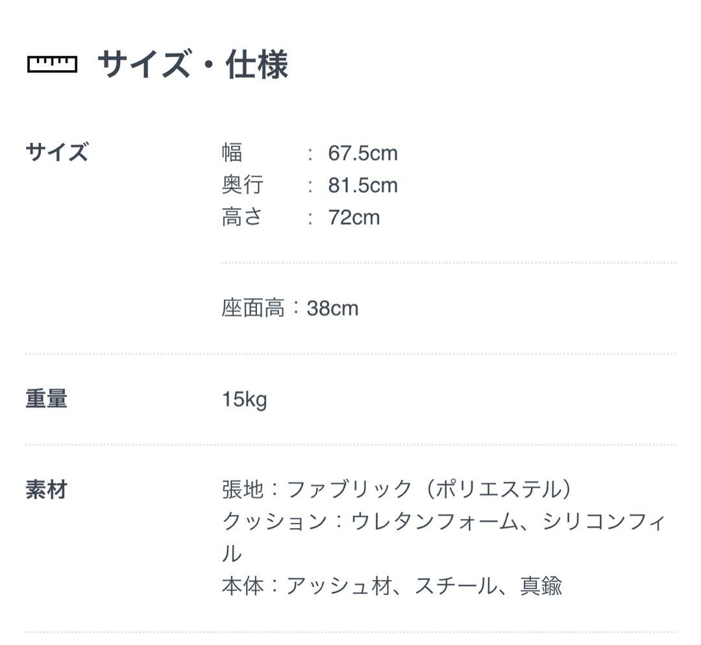The height and width of the screenshot is (645, 701).
Task: Select the 38cm seat height value
Action: point(332,308)
